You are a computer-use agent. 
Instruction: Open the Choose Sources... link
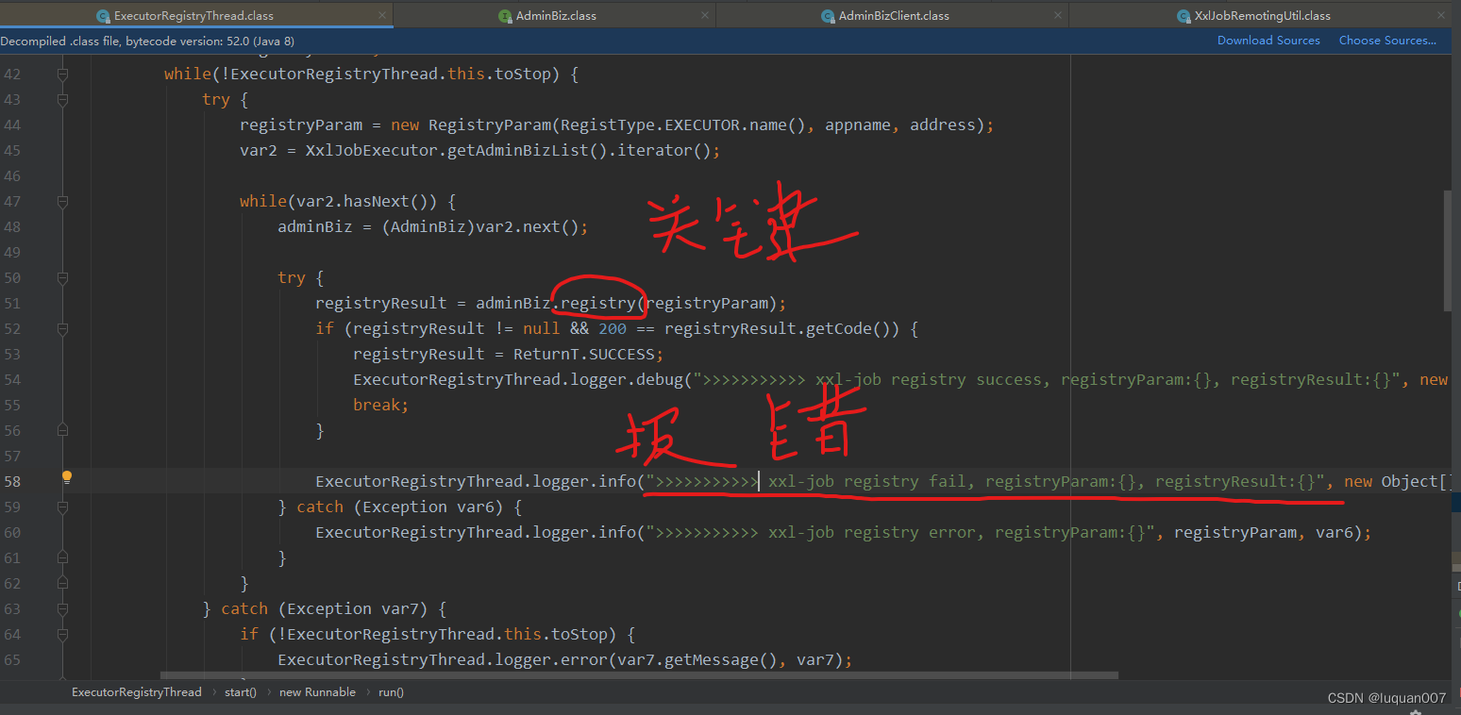[1387, 41]
